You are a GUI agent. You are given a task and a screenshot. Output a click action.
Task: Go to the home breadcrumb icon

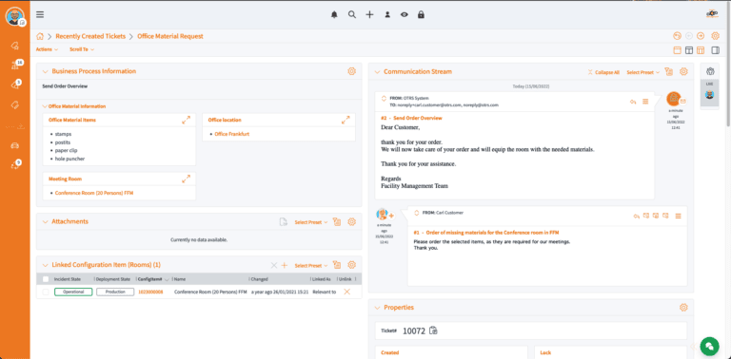point(40,36)
